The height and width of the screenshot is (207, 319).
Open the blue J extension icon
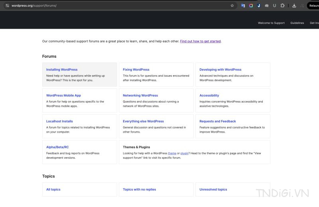(x=259, y=6)
